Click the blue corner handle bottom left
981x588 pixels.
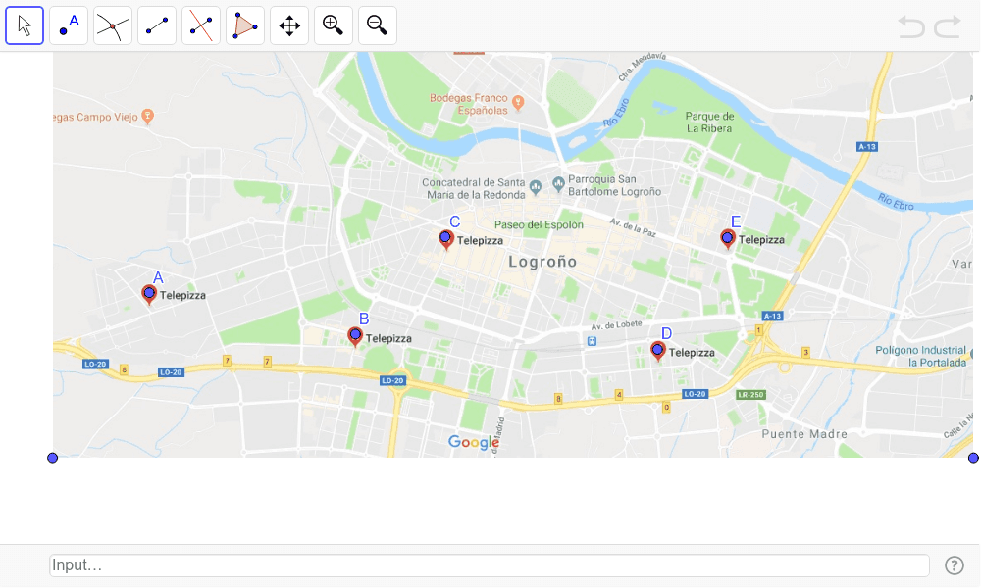tap(53, 457)
